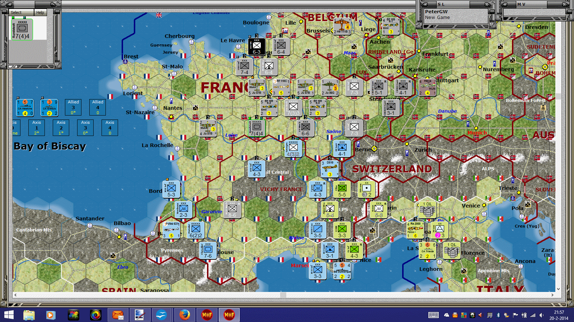Select the Axis 3 sea box
This screenshot has width=574, height=322.
tap(85, 128)
